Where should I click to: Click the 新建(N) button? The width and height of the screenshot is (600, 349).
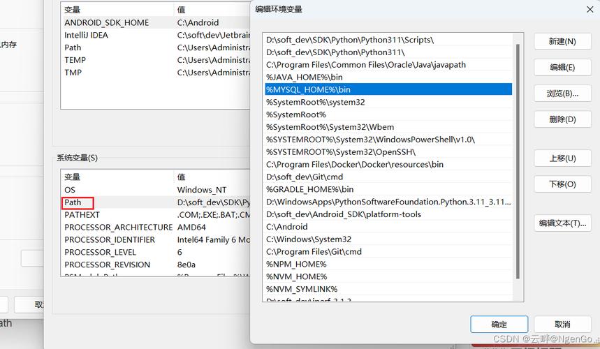click(x=562, y=41)
